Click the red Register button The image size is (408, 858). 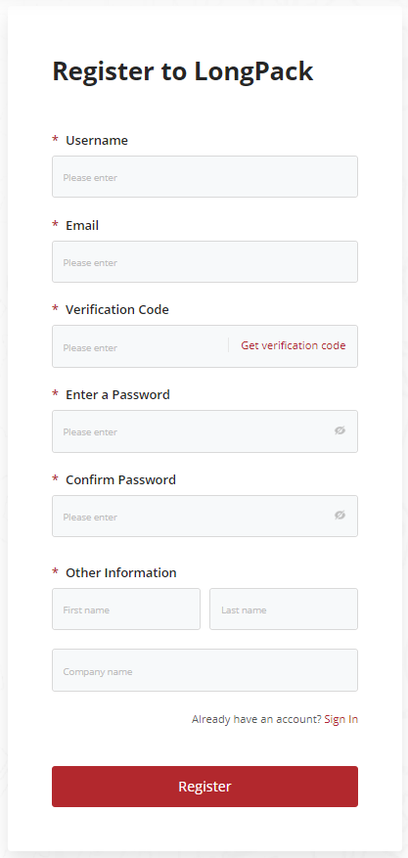click(x=205, y=787)
